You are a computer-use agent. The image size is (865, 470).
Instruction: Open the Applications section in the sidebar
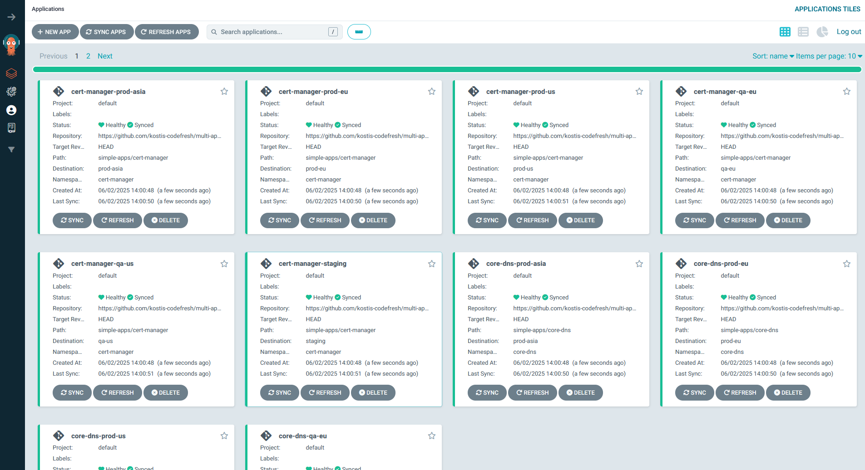coord(11,73)
